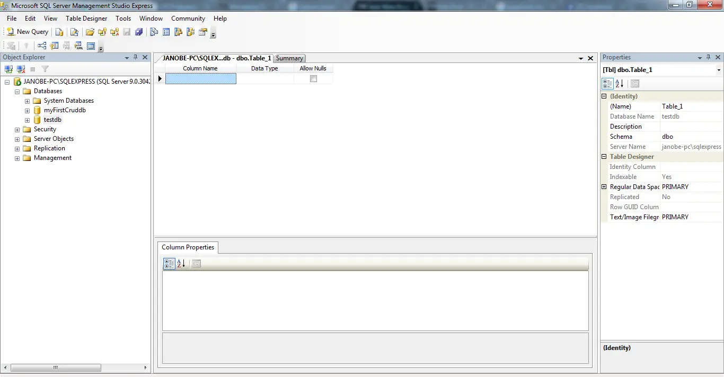Select the dbo.Table_1 designer tab
This screenshot has width=724, height=377.
[x=217, y=58]
